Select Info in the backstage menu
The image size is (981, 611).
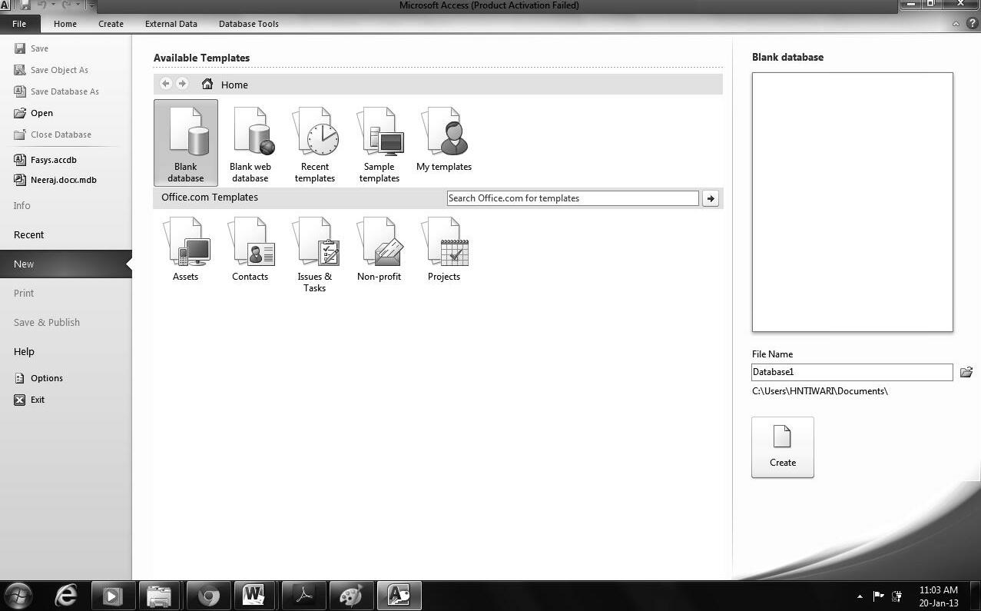[22, 205]
